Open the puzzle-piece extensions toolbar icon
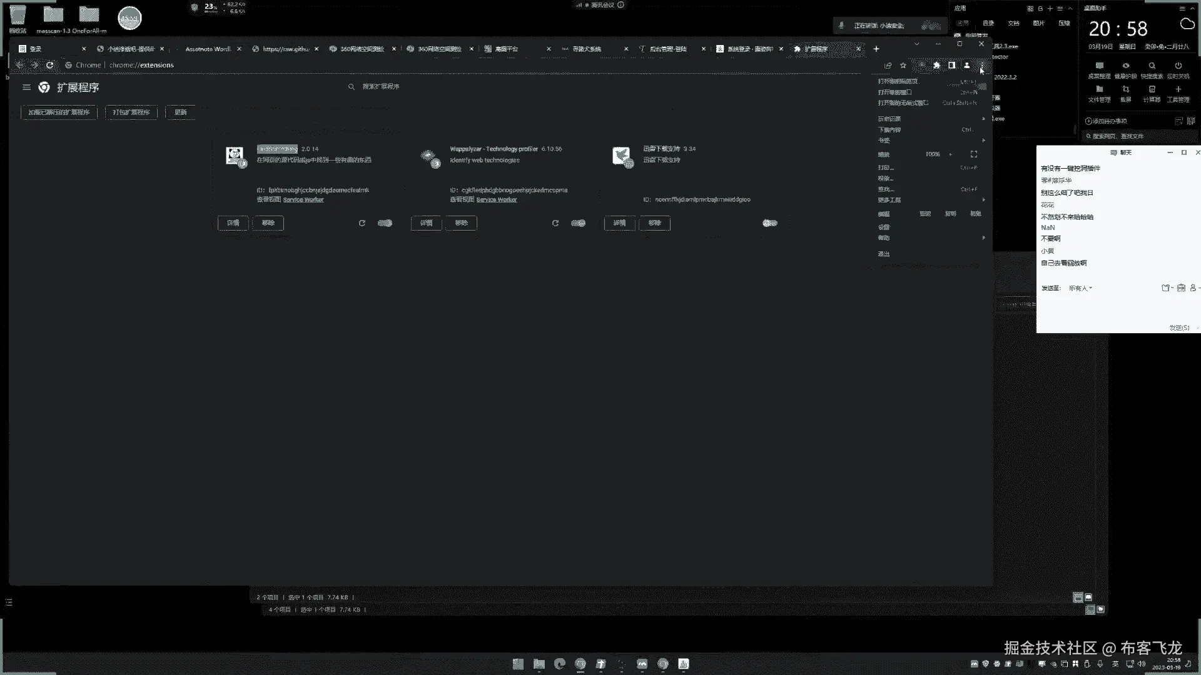 pyautogui.click(x=936, y=65)
